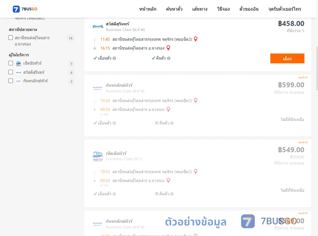This screenshot has height=236, width=318.
Task: Click 11:45 departure time
Action: (x=105, y=39)
